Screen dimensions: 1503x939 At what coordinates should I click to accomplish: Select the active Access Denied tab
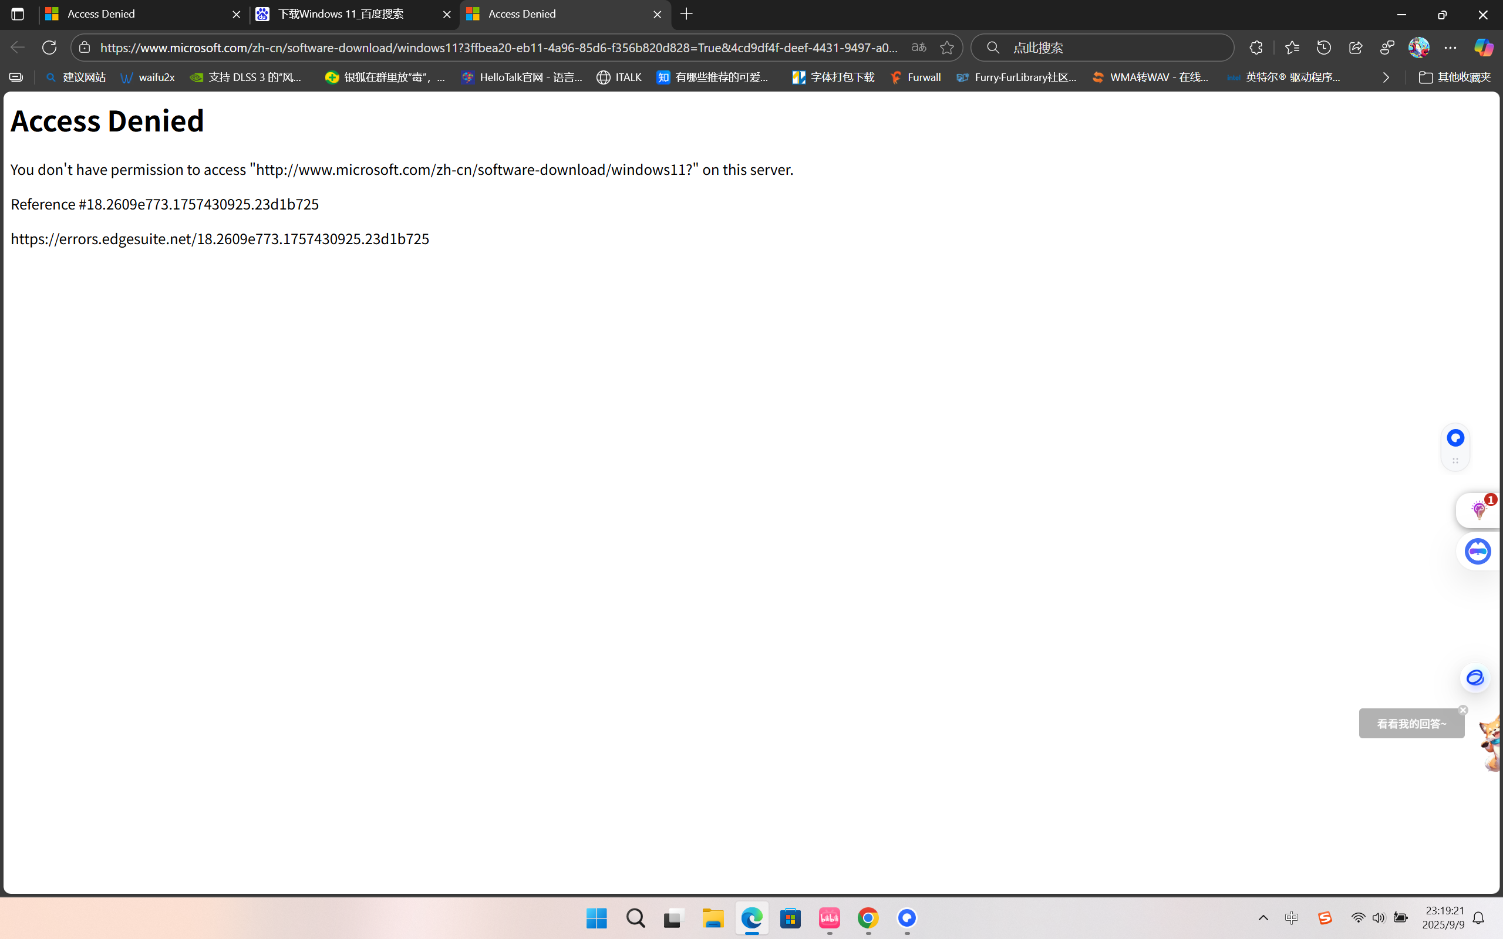coord(565,14)
